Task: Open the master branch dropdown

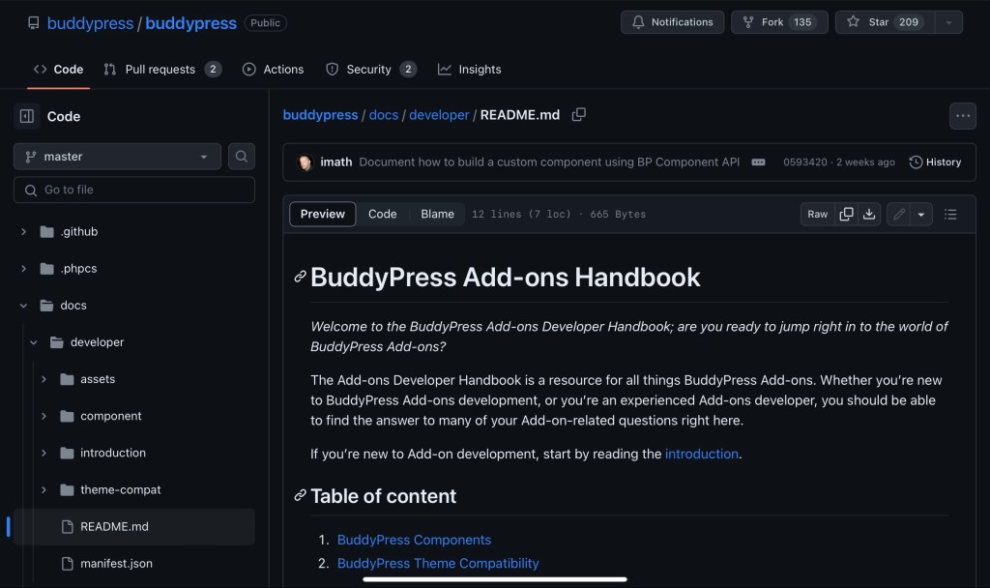Action: click(x=117, y=157)
